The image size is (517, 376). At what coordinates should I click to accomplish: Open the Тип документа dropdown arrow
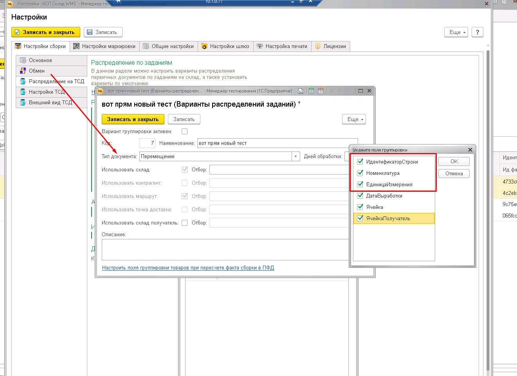point(296,157)
